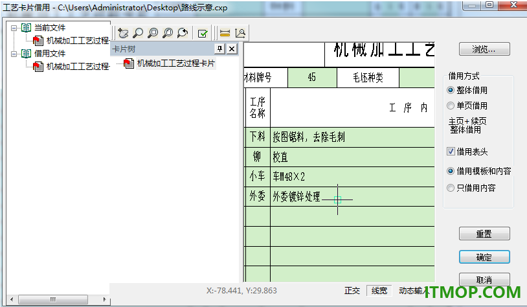527x307 pixels.
Task: Select 借用模板和内容 radio option
Action: point(479,171)
